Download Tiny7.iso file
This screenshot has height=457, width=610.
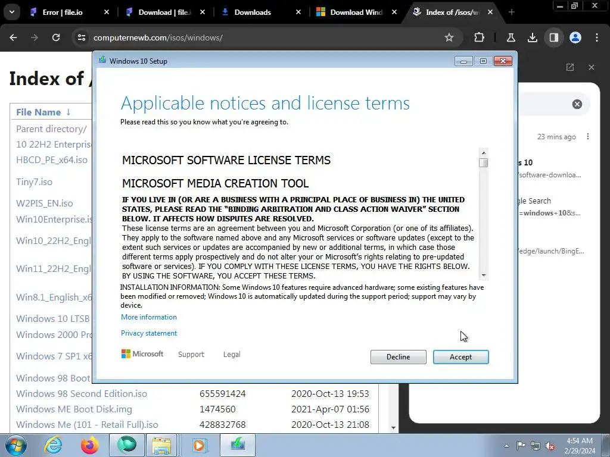click(x=34, y=182)
